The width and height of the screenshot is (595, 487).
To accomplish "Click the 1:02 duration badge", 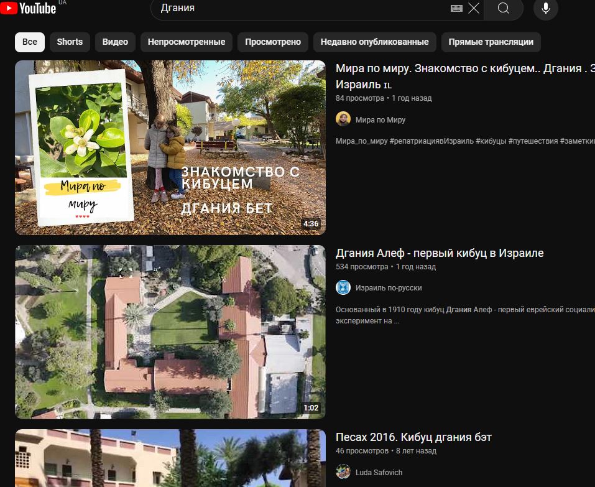I will (x=311, y=408).
